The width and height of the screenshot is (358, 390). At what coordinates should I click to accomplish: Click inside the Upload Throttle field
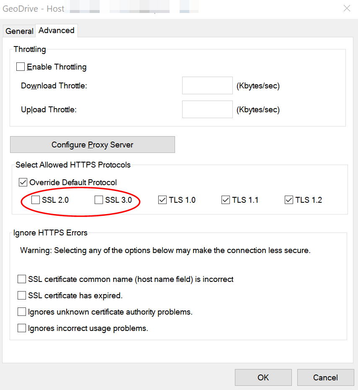(207, 109)
